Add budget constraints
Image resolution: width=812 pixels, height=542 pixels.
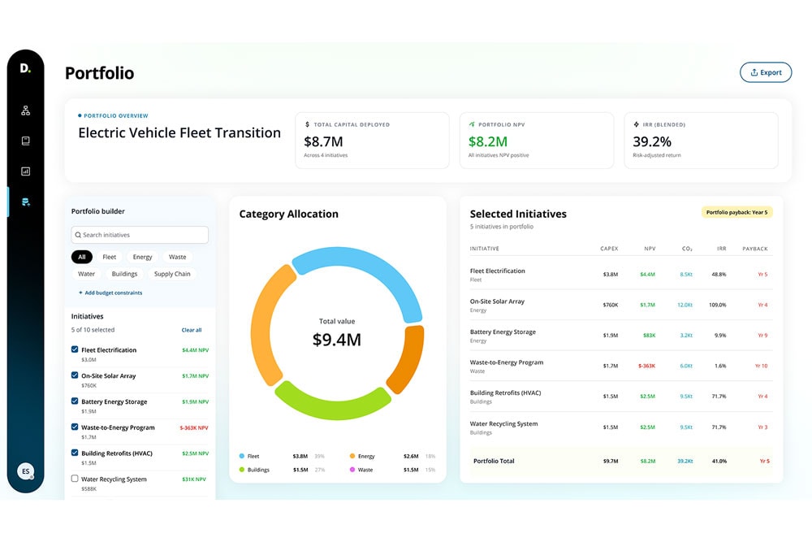(x=110, y=293)
